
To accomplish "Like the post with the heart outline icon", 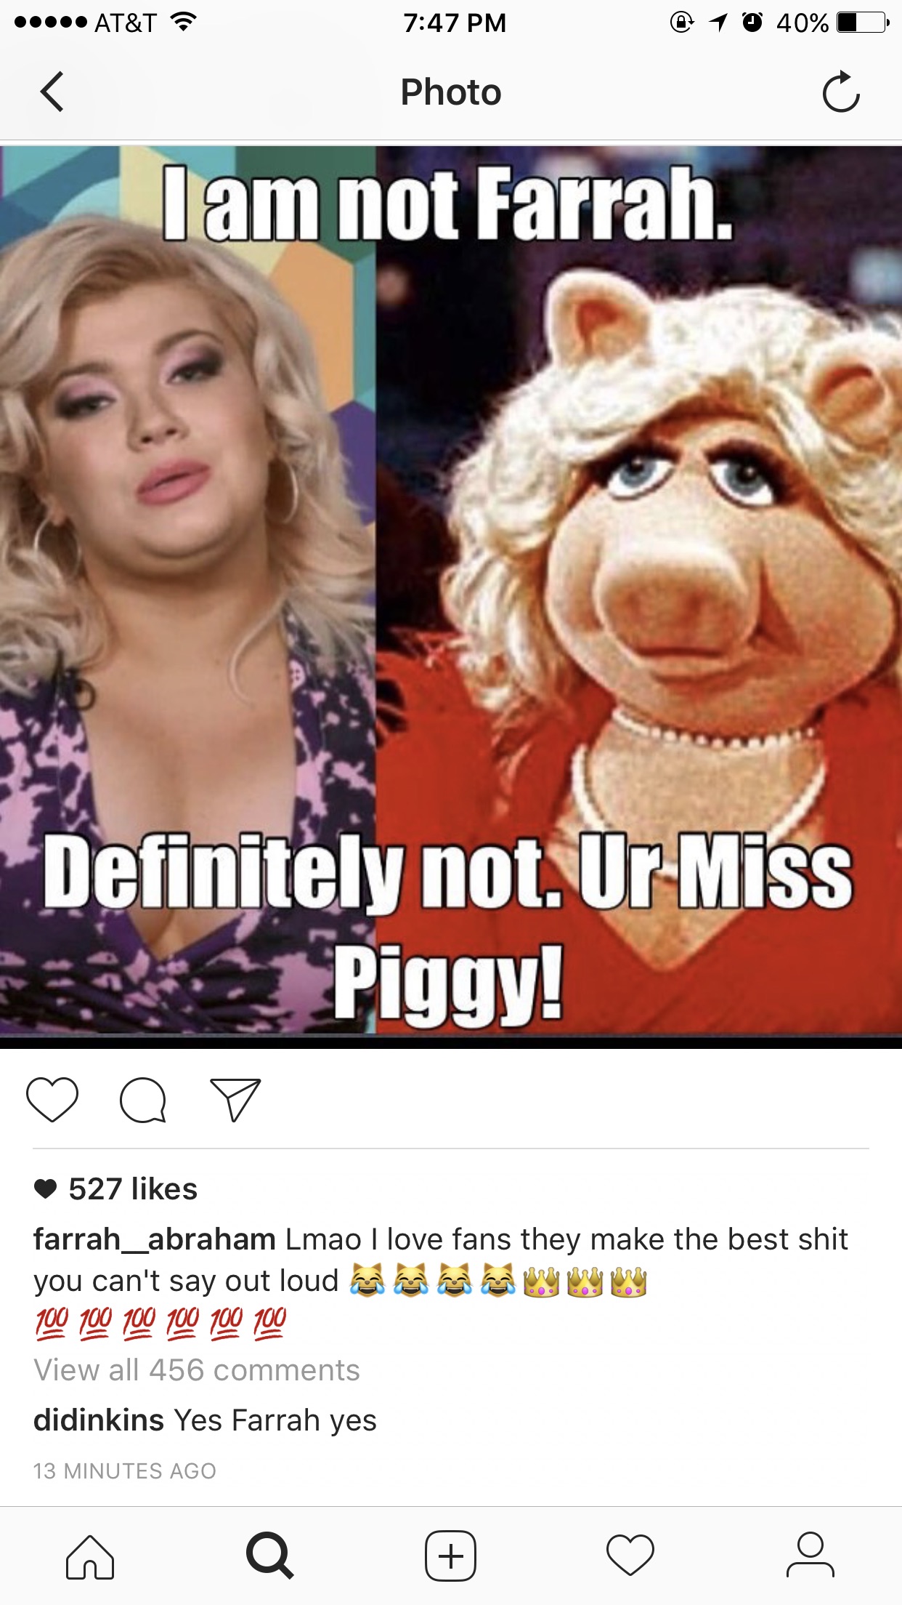I will tap(52, 1100).
